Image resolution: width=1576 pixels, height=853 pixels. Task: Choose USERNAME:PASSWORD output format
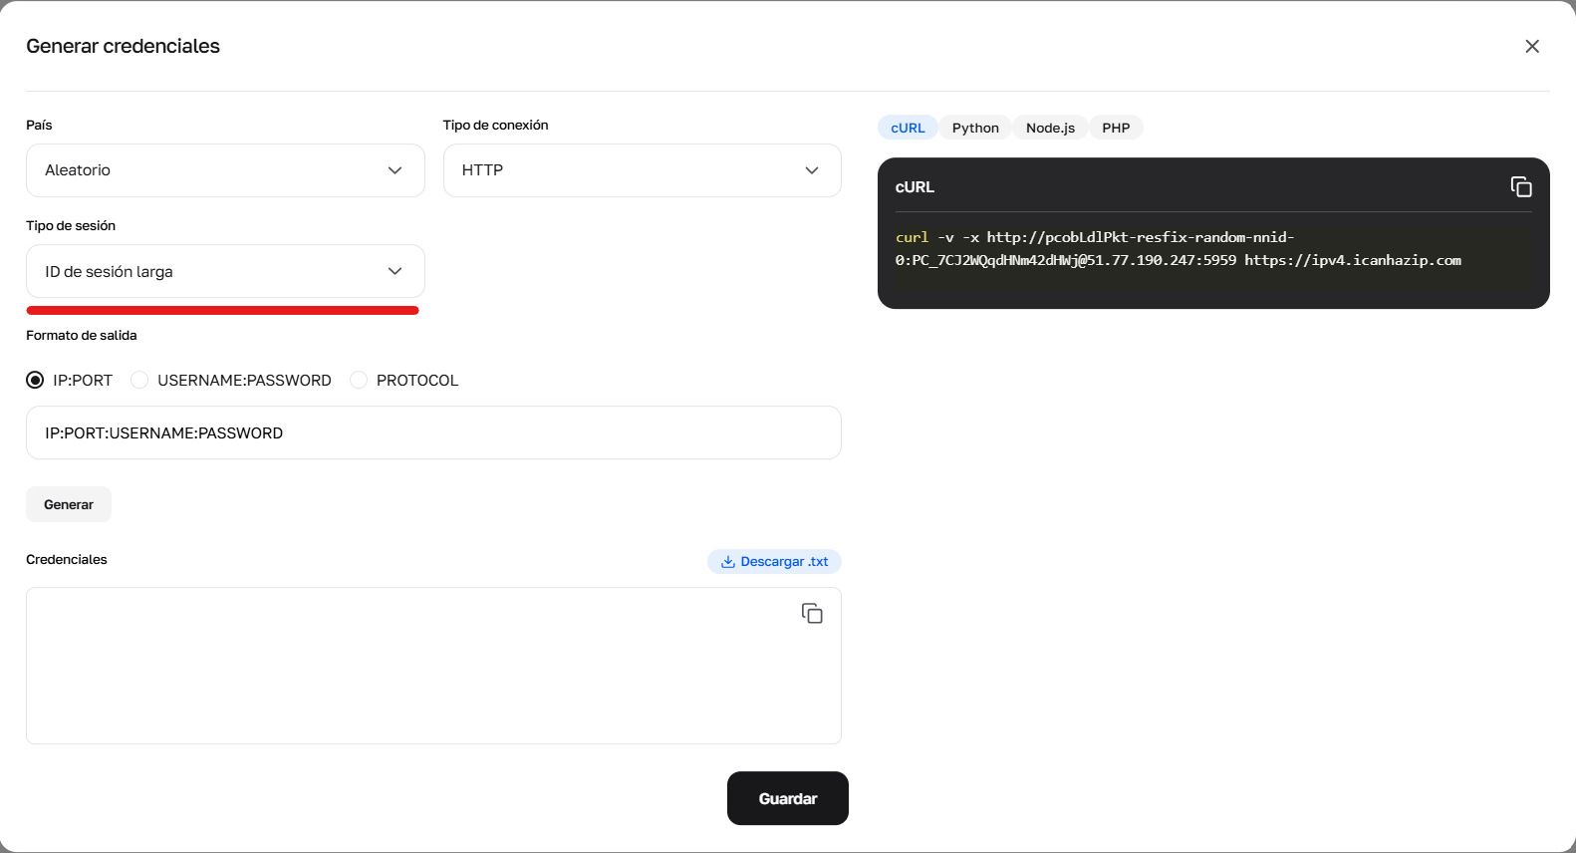coord(140,381)
